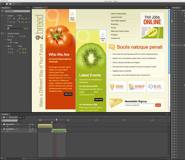Image resolution: width=185 pixels, height=160 pixels.
Task: Click the Location Y value 147
Action: click(11, 22)
